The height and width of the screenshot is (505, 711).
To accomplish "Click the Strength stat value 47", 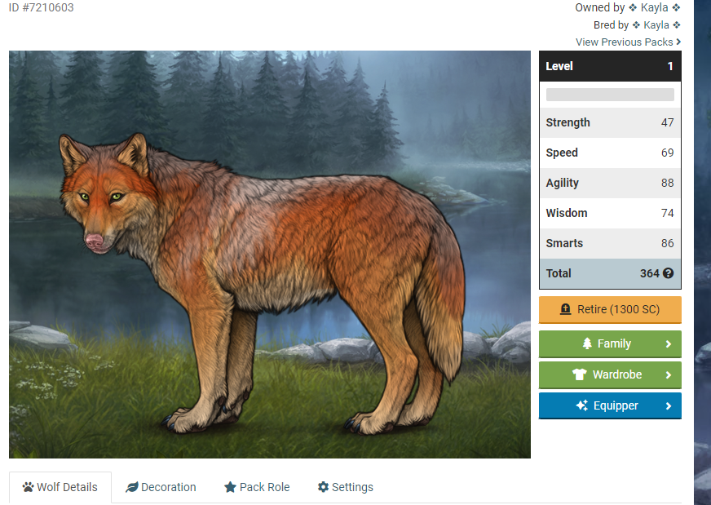I will point(667,122).
